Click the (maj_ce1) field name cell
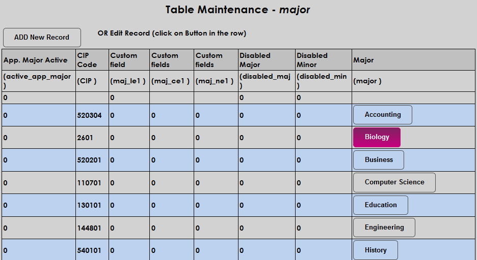This screenshot has height=260, width=477. point(170,81)
